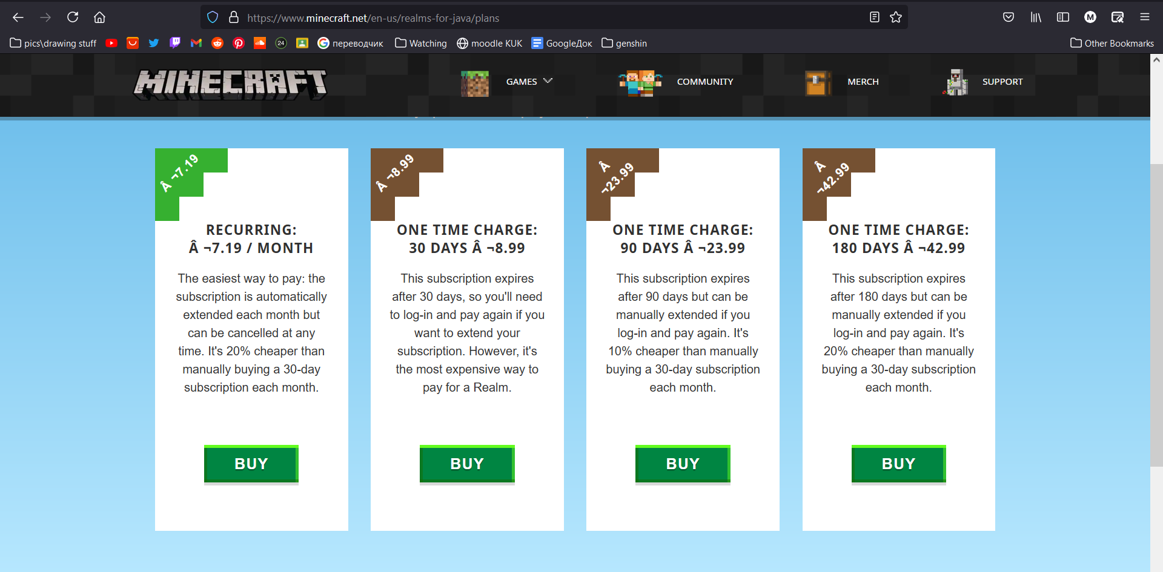Viewport: 1163px width, 572px height.
Task: Open the SoundCloud bookmark
Action: 260,43
